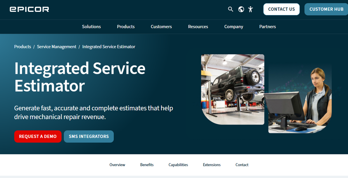Open the Partners menu
This screenshot has height=178, width=348.
[267, 27]
